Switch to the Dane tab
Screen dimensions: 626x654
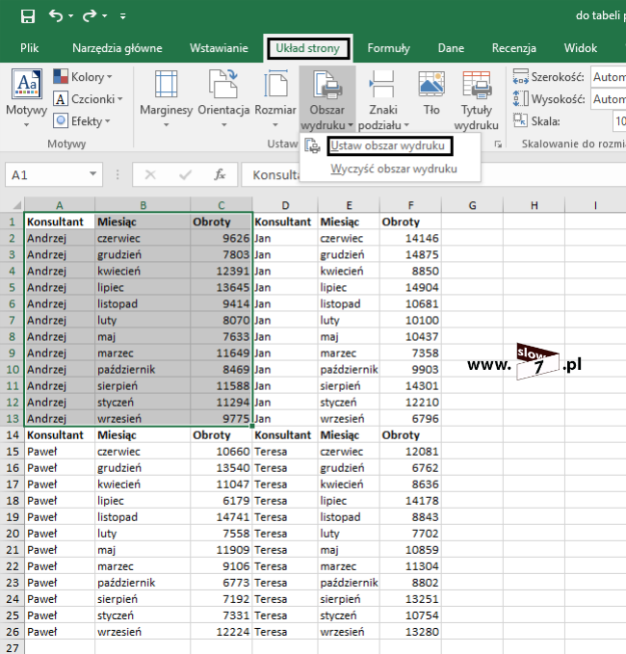point(451,48)
